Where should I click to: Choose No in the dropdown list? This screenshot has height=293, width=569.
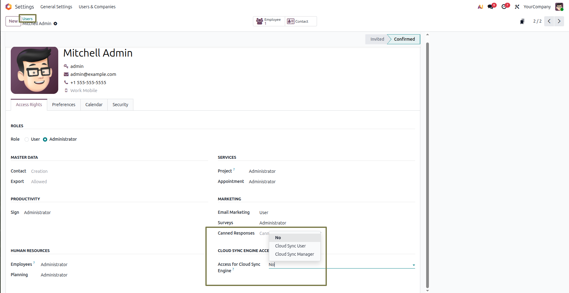point(295,238)
